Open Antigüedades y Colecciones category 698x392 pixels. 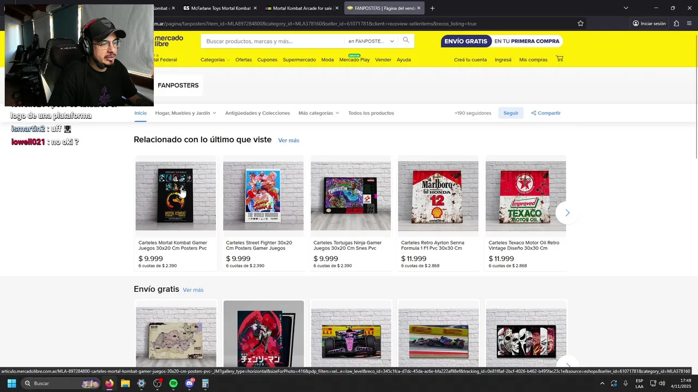pyautogui.click(x=257, y=113)
